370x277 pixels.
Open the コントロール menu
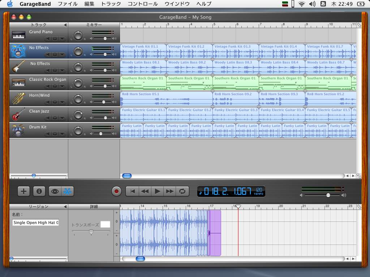tap(143, 4)
